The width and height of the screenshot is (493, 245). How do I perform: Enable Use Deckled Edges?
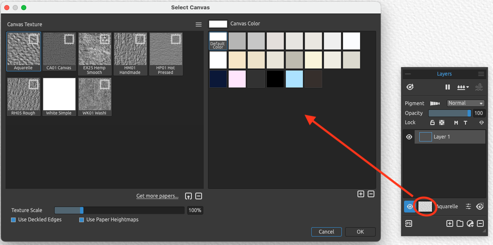13,220
